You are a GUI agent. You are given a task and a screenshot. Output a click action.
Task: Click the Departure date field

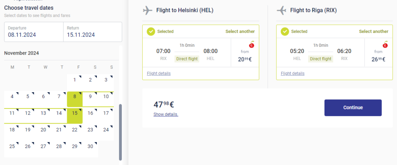click(33, 32)
